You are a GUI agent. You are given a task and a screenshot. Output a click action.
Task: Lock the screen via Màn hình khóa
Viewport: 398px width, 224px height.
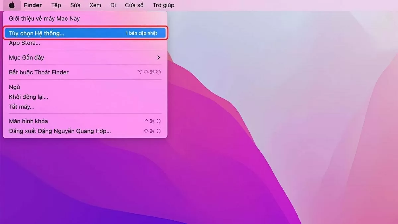(28, 121)
